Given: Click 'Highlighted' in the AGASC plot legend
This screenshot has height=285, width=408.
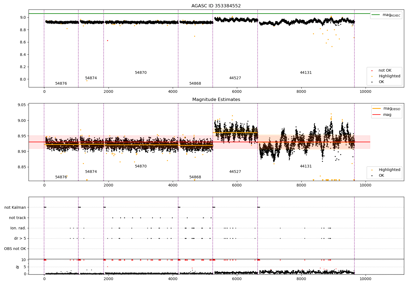Looking at the screenshot, I should click(390, 76).
